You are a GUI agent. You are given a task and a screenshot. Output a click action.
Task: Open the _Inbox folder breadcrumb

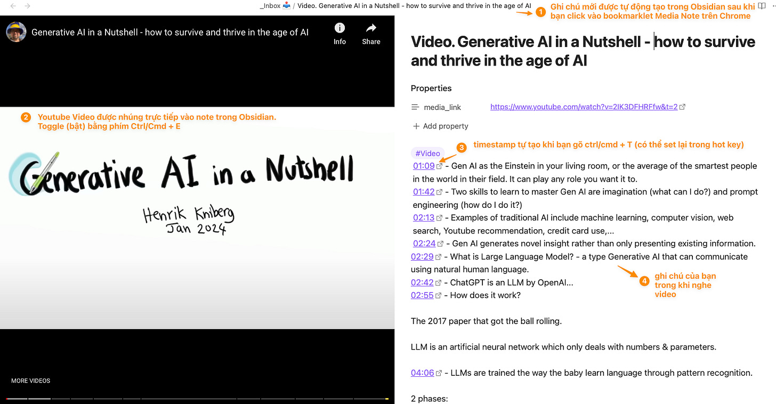pyautogui.click(x=275, y=6)
